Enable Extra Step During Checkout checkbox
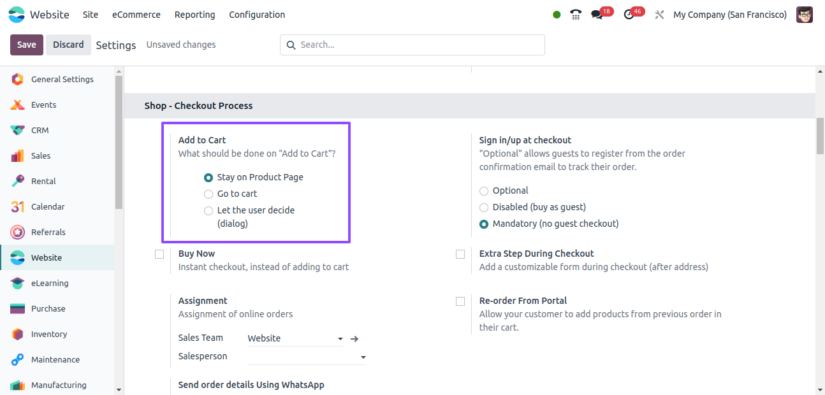 (x=460, y=254)
